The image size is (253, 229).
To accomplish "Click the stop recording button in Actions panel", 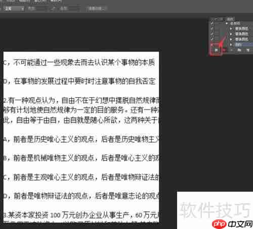I will coord(216,50).
